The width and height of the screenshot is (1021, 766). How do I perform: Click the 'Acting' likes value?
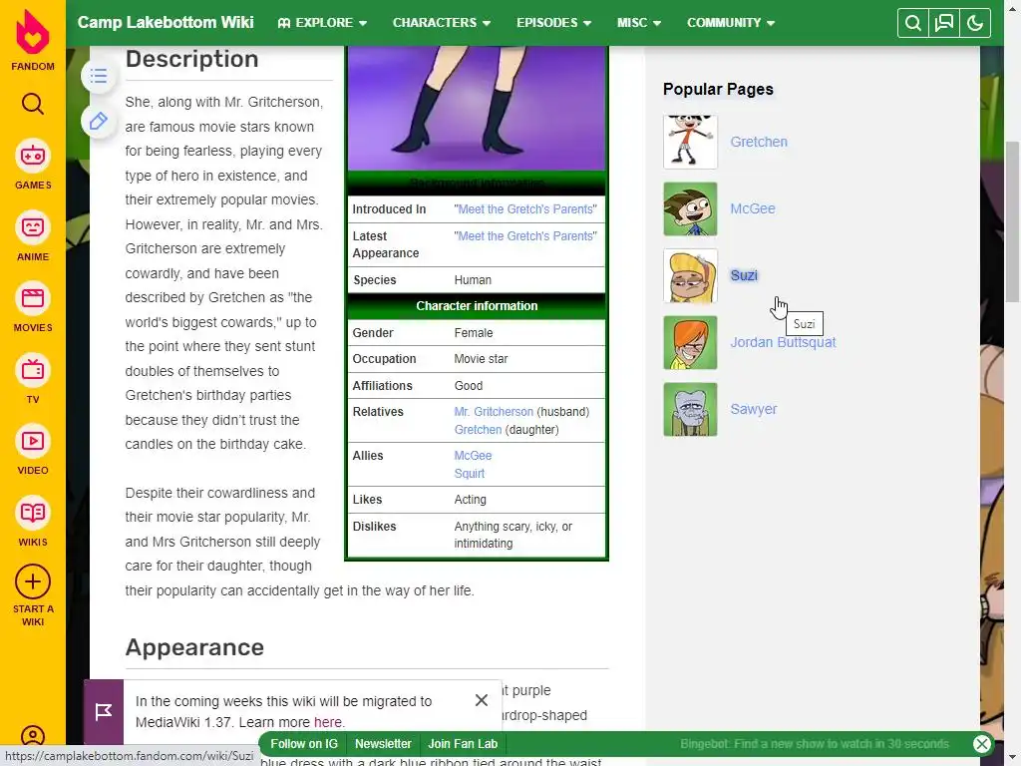pos(471,500)
